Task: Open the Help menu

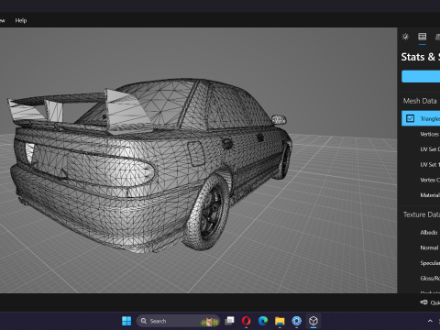Action: click(21, 20)
